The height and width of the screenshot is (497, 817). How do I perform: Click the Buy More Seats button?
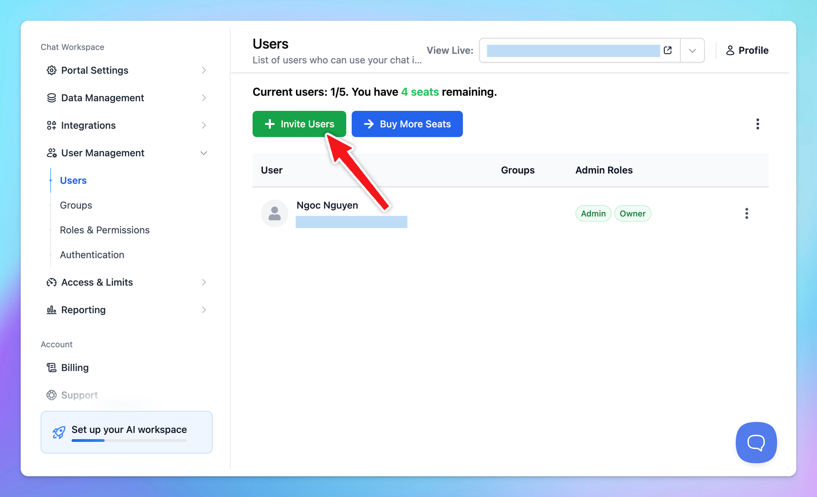click(x=407, y=124)
